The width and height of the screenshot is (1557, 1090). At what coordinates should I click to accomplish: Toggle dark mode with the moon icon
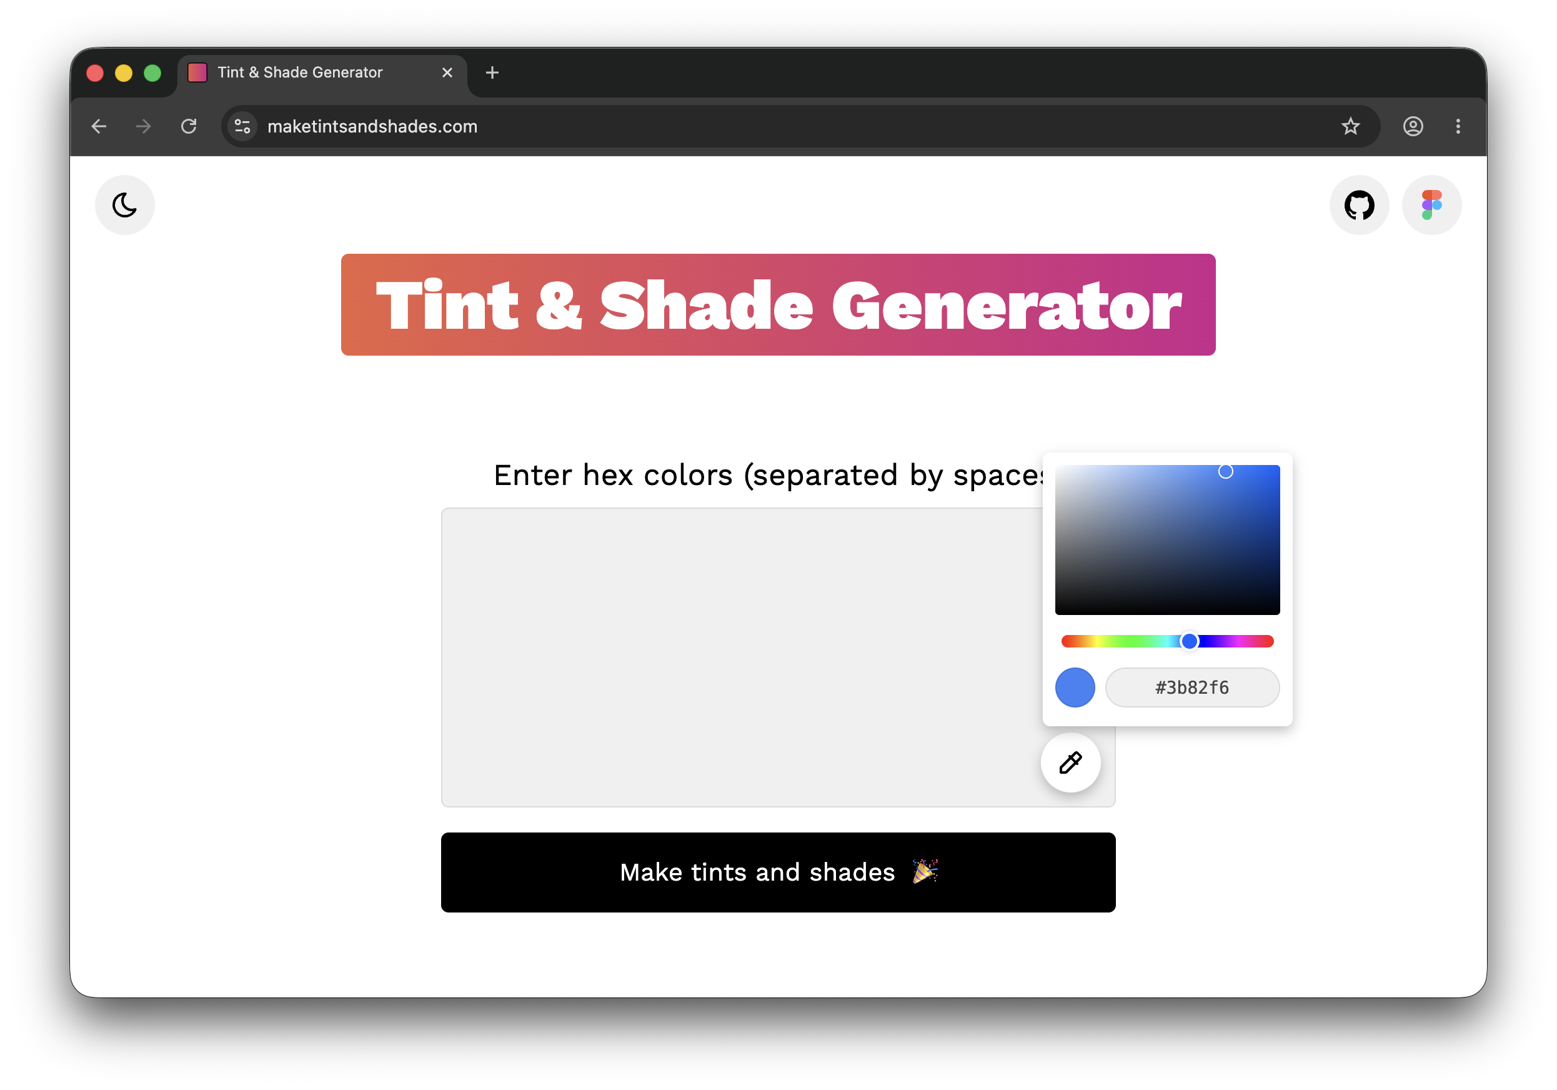pyautogui.click(x=124, y=204)
